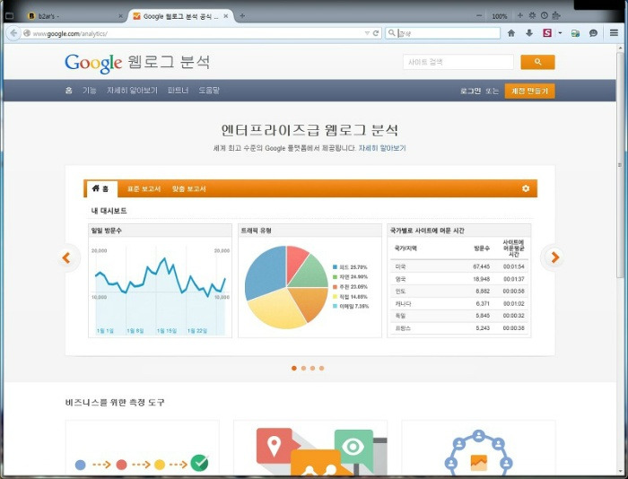The image size is (628, 479).
Task: Follow 자세히 알아보기 link under headline
Action: point(382,148)
